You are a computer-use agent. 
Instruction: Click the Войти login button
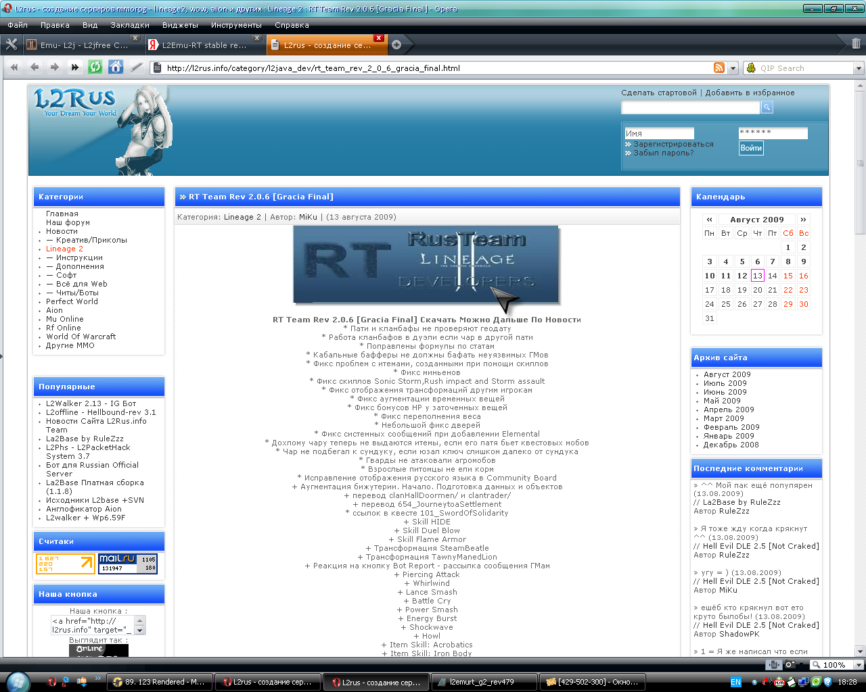(751, 148)
